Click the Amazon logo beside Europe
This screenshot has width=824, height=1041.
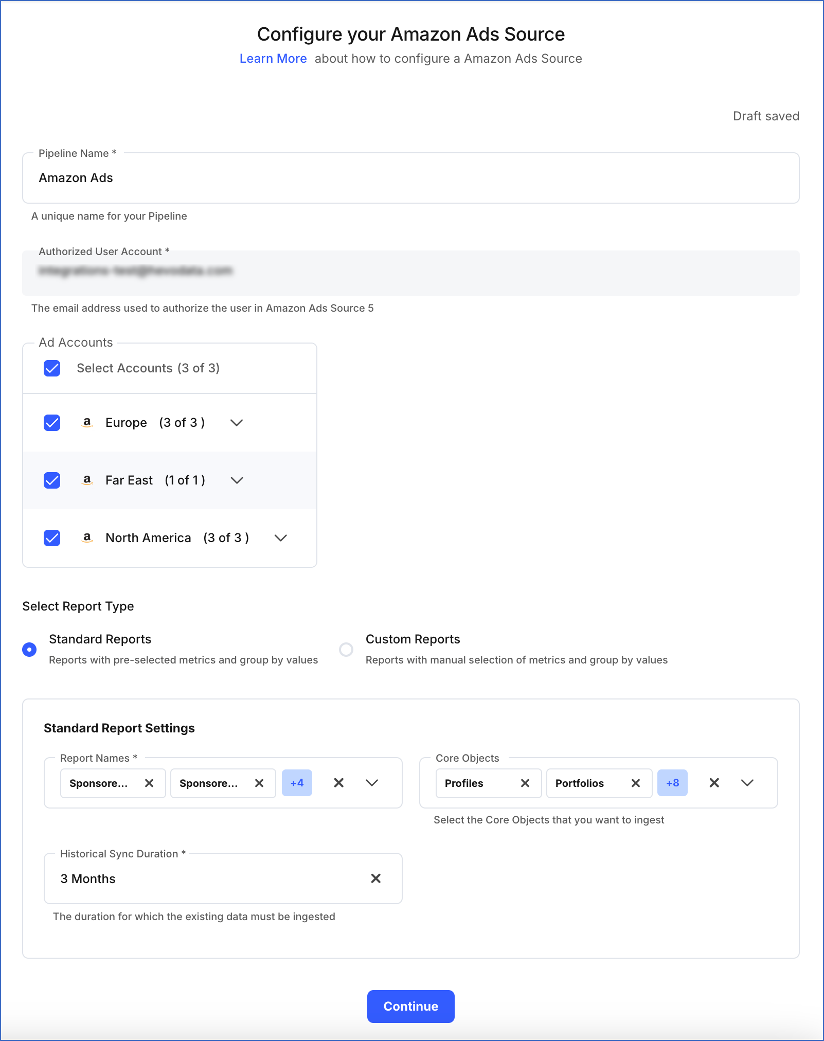(x=87, y=422)
